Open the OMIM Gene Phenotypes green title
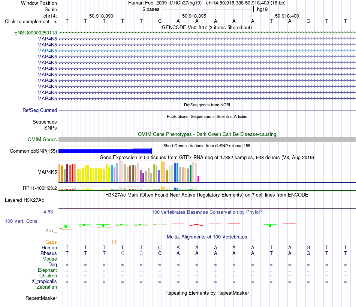356x307 pixels. pyautogui.click(x=207, y=134)
